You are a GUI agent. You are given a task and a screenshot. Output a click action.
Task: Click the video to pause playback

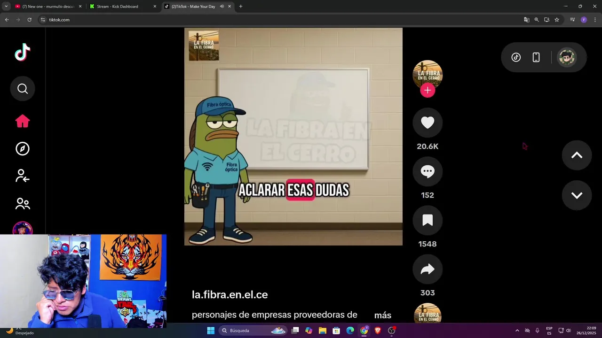(x=293, y=136)
